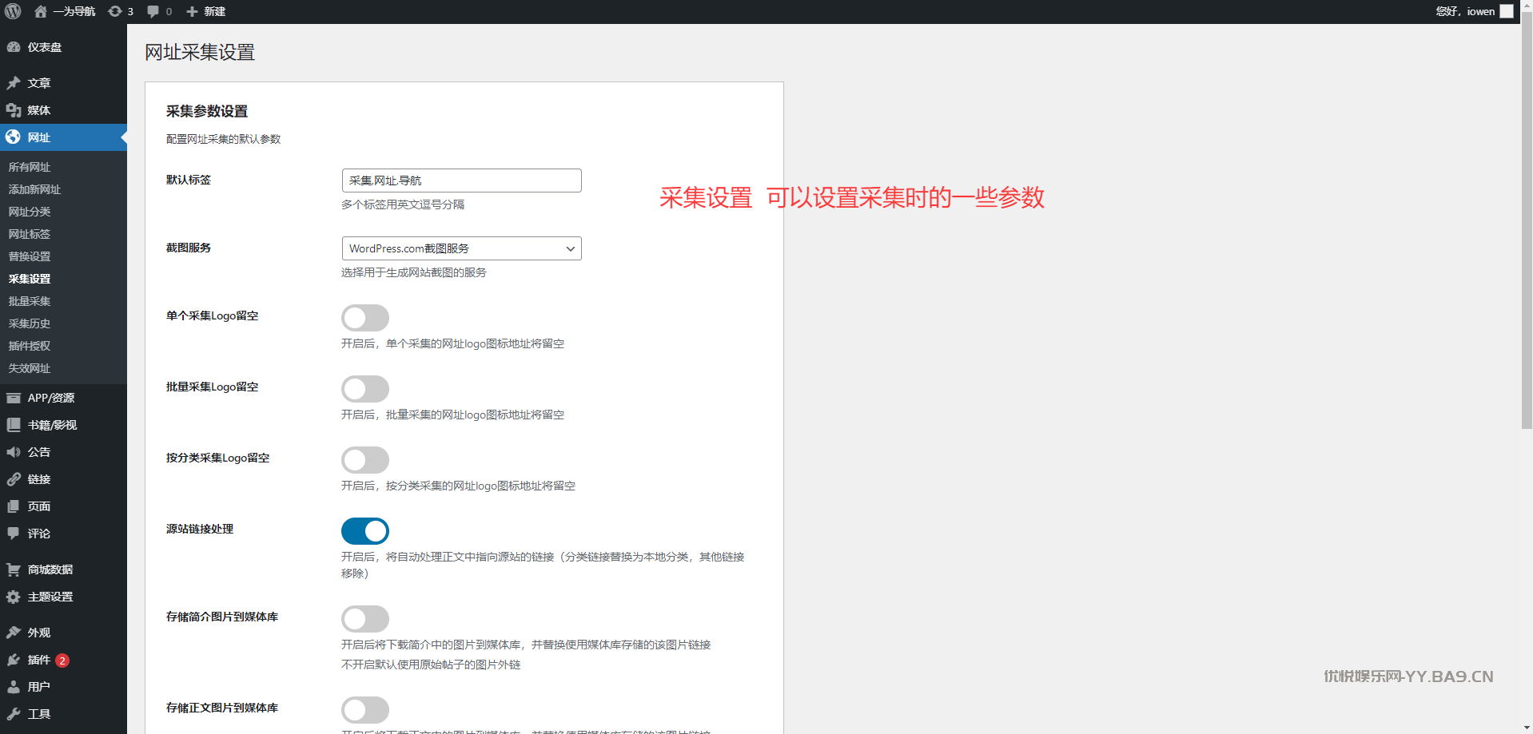The image size is (1533, 734).
Task: Open the plugins plug icon
Action: coord(14,660)
